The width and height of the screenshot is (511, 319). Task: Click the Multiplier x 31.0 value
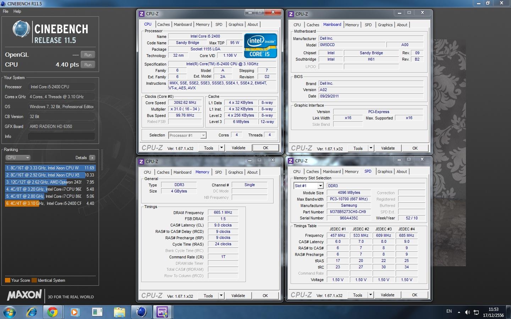(x=185, y=109)
